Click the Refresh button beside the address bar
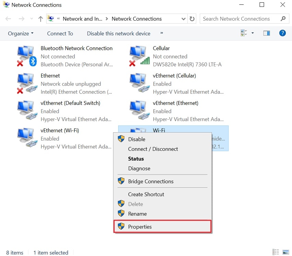 (192, 19)
